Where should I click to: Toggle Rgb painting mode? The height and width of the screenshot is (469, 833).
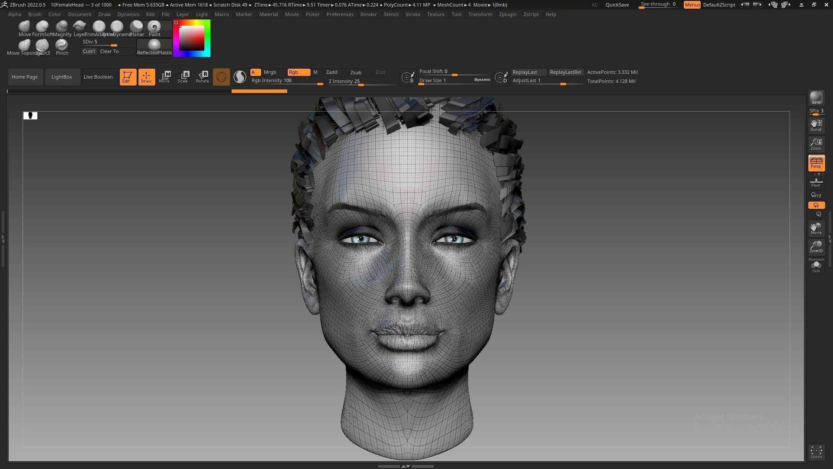click(298, 72)
